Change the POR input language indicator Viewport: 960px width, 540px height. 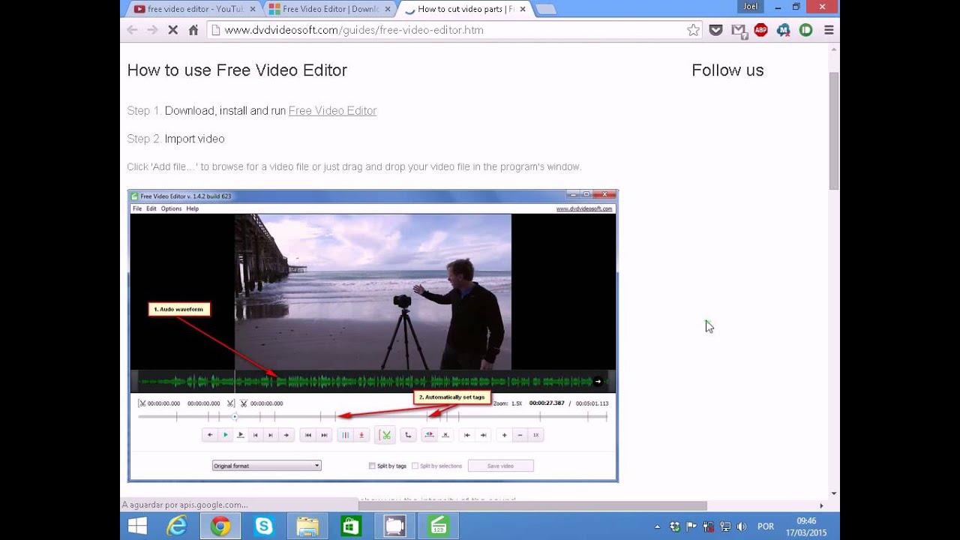tap(766, 526)
